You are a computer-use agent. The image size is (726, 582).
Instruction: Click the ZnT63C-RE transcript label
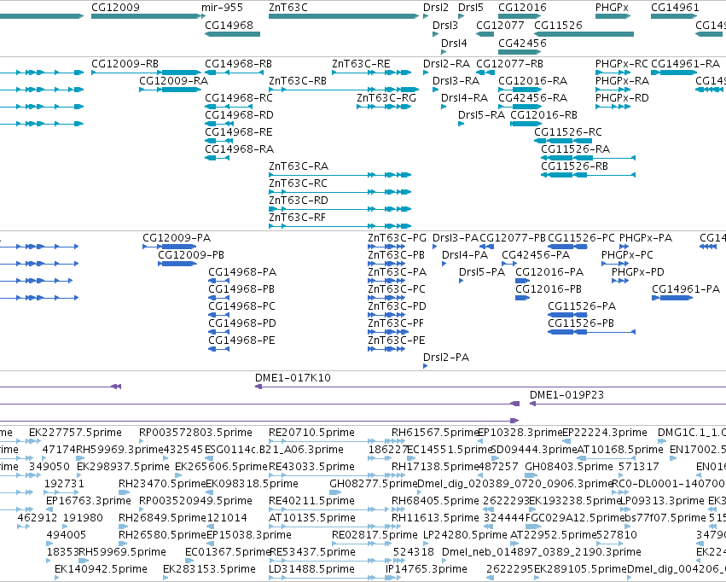pyautogui.click(x=361, y=64)
